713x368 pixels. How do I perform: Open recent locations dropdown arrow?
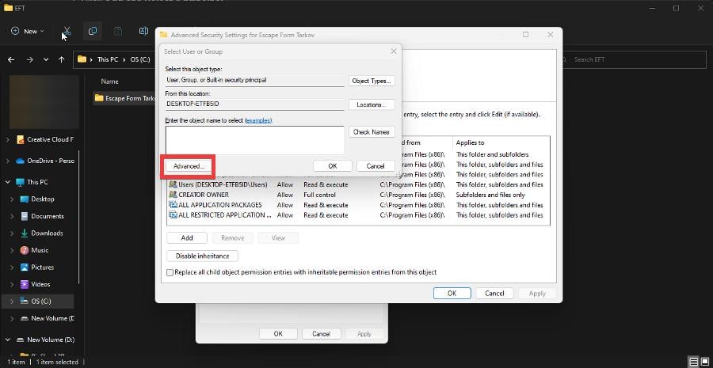click(46, 59)
